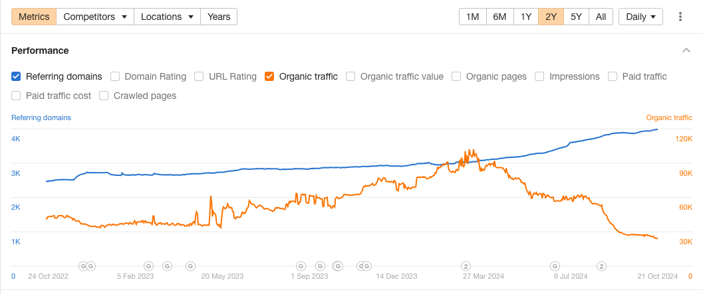703x294 pixels.
Task: Check the Crawled pages checkbox
Action: (x=104, y=96)
